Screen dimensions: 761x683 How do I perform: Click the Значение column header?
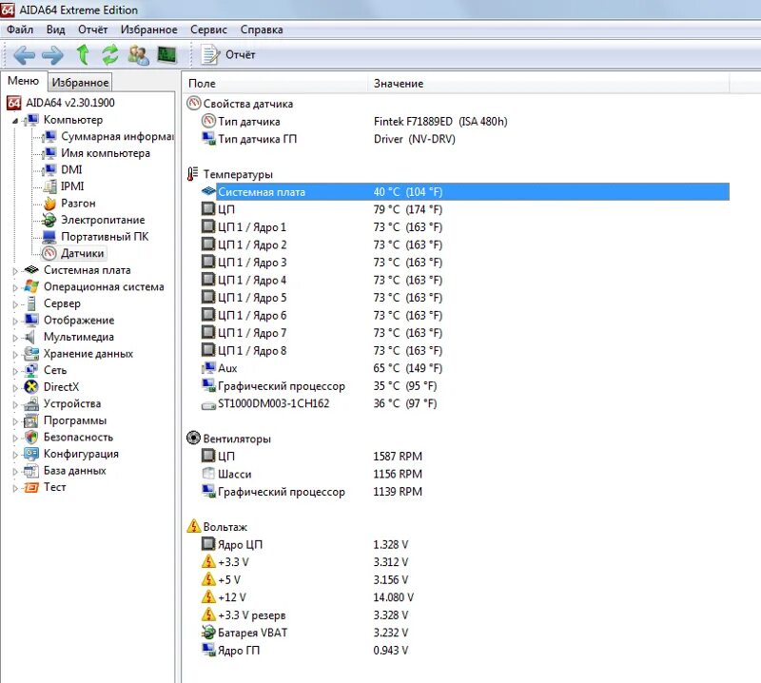(x=549, y=84)
